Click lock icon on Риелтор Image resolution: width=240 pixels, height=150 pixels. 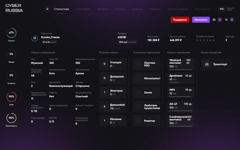click(138, 121)
